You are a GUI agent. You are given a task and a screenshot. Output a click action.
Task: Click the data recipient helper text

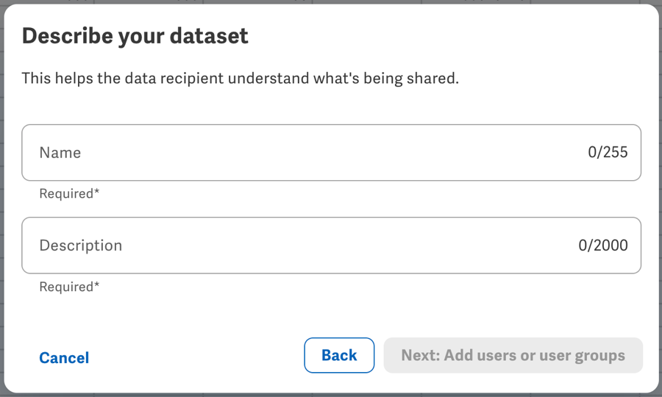240,78
